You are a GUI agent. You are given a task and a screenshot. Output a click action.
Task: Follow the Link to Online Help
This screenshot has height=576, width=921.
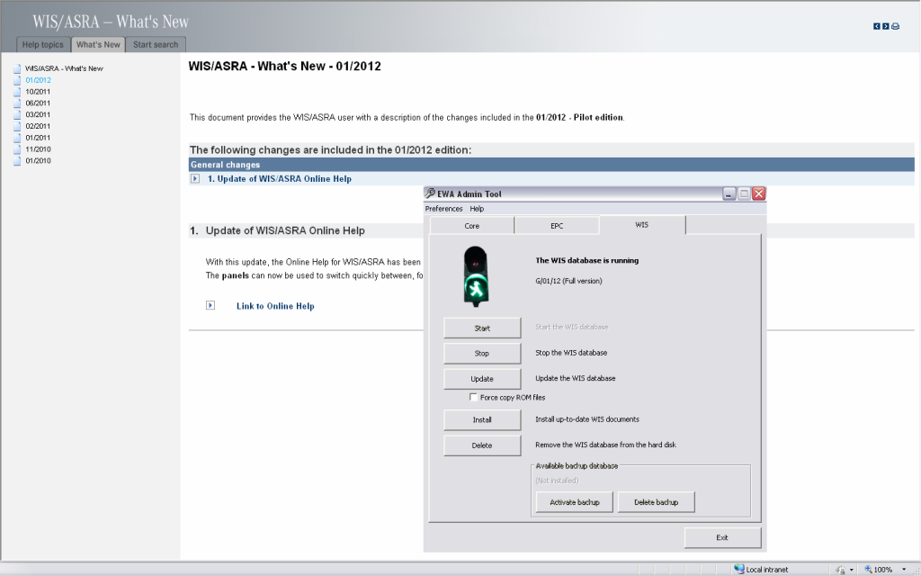click(275, 306)
